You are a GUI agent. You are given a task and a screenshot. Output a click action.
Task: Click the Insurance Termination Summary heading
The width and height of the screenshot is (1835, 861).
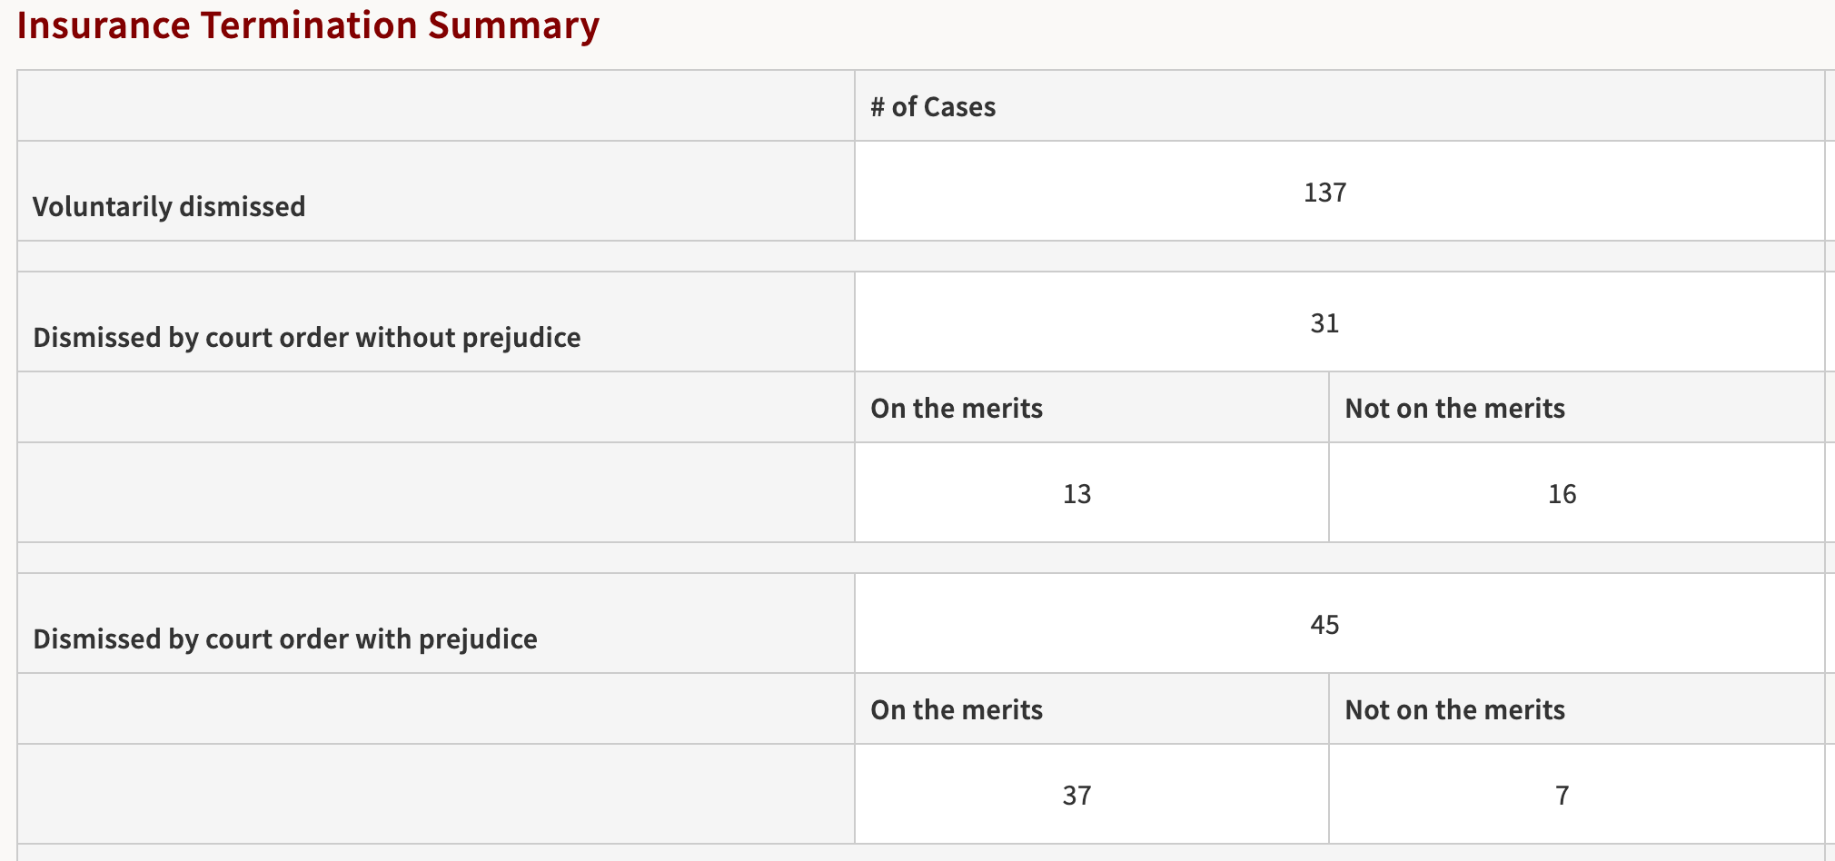308,25
